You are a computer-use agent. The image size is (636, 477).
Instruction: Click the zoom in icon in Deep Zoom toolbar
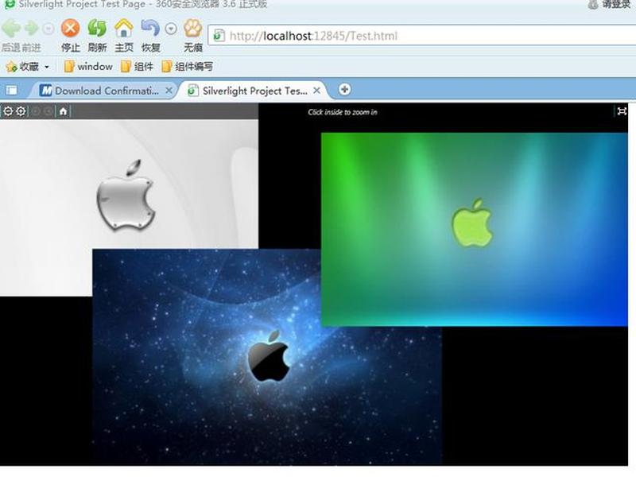point(21,111)
